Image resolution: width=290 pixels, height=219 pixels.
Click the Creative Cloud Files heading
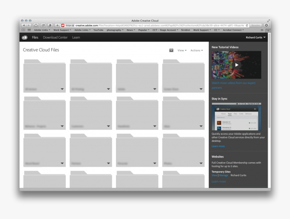point(41,50)
